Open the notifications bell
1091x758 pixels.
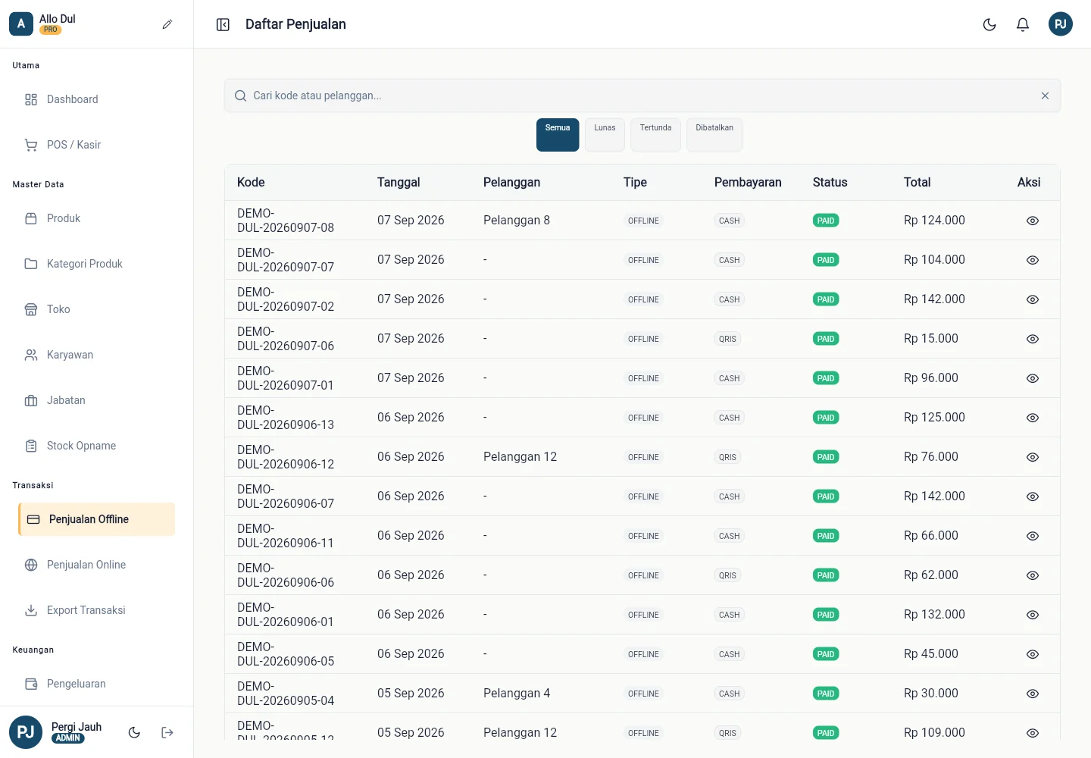pos(1023,24)
